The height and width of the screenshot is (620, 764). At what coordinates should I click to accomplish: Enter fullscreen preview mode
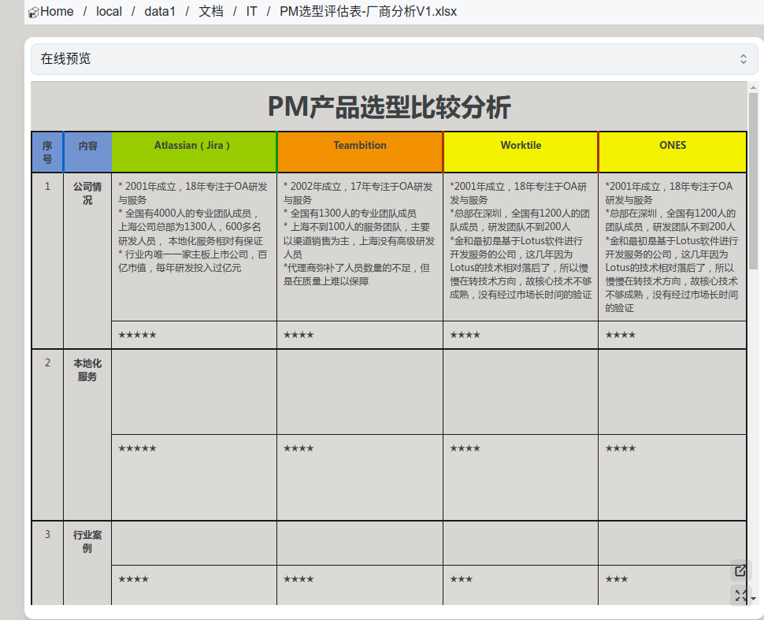coord(740,596)
